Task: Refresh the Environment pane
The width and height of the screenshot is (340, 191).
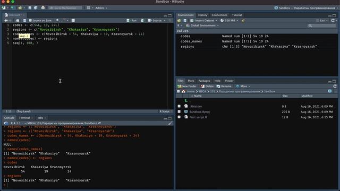Action: click(333, 20)
